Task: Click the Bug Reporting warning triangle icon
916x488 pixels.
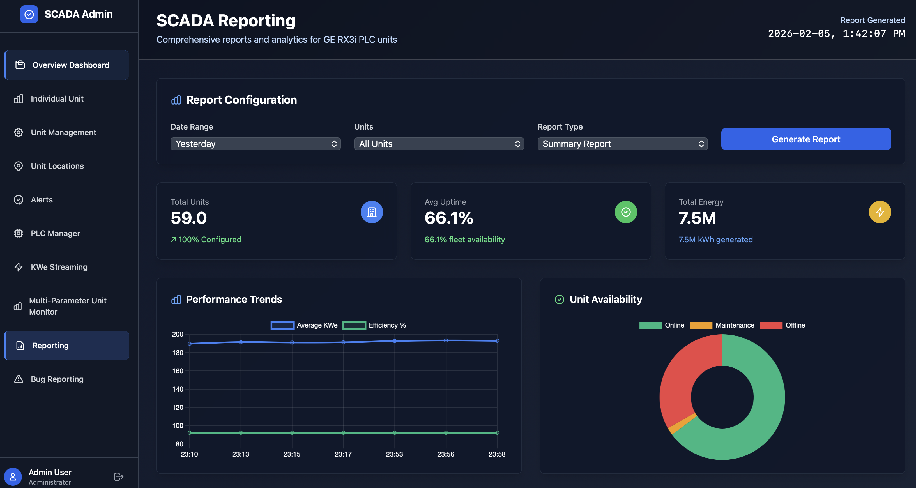Action: (x=19, y=379)
